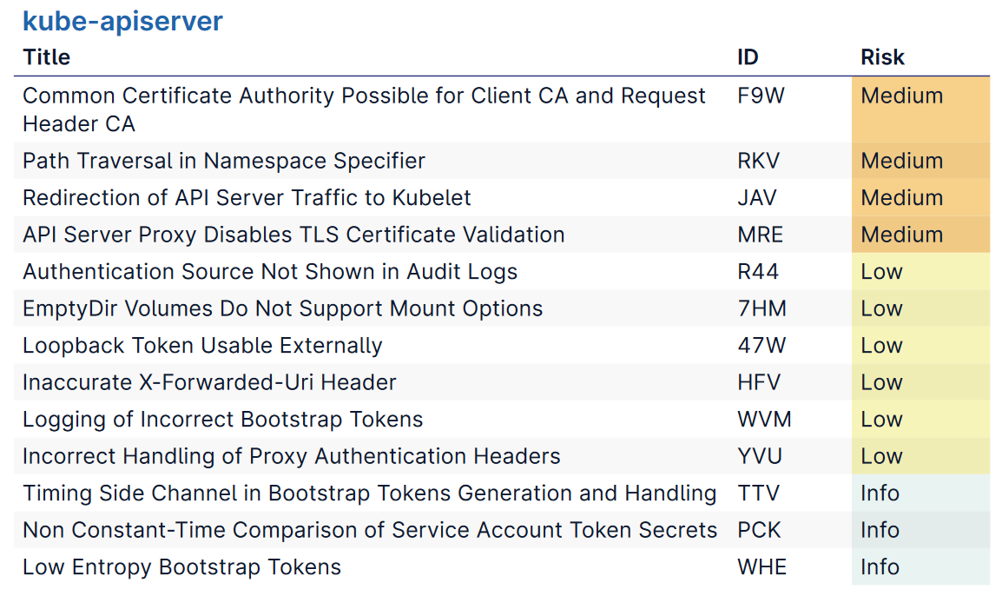Click the finding ID RKV
This screenshot has width=1002, height=596.
(x=758, y=161)
